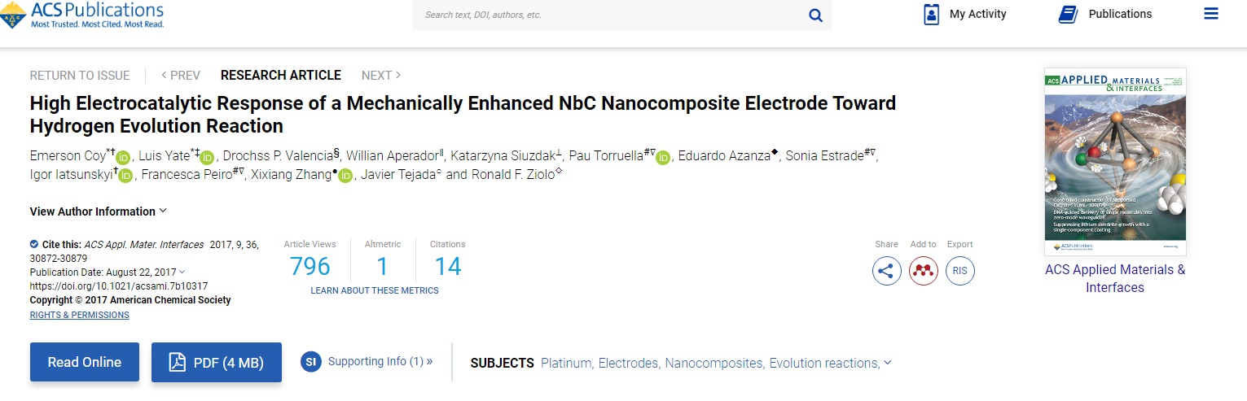Open Igor Iatsunskyi's ORCID iD icon
The image size is (1247, 401).
point(125,176)
